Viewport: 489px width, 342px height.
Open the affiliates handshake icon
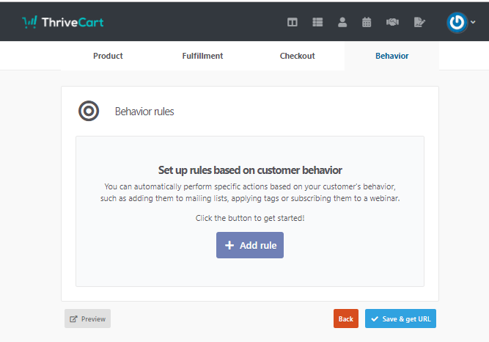pyautogui.click(x=392, y=22)
